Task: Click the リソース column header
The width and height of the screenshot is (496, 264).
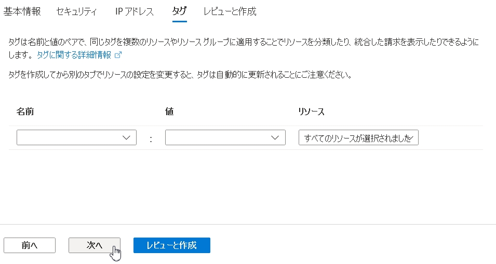Action: coord(312,112)
